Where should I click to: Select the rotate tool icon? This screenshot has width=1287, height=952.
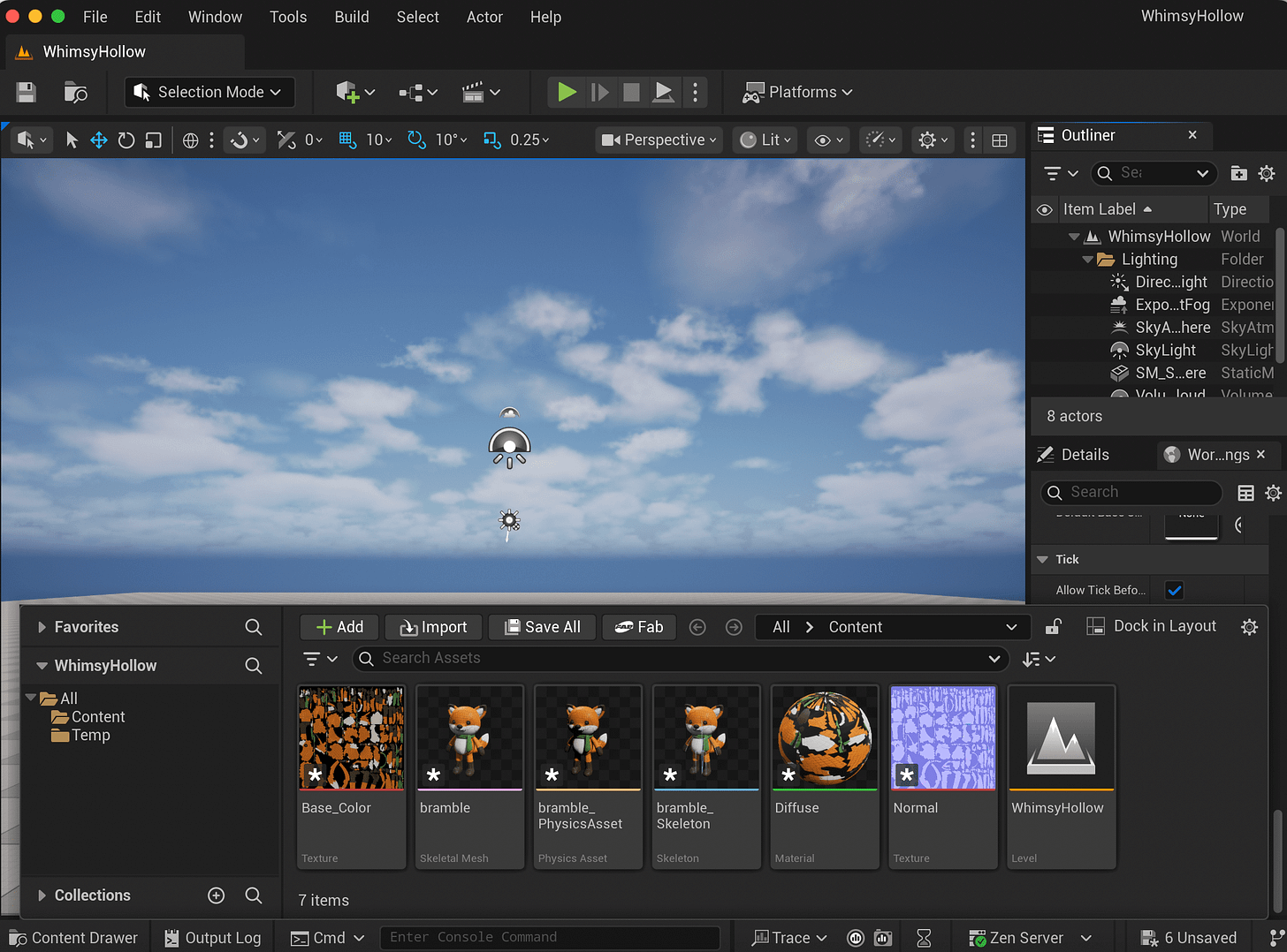(126, 140)
